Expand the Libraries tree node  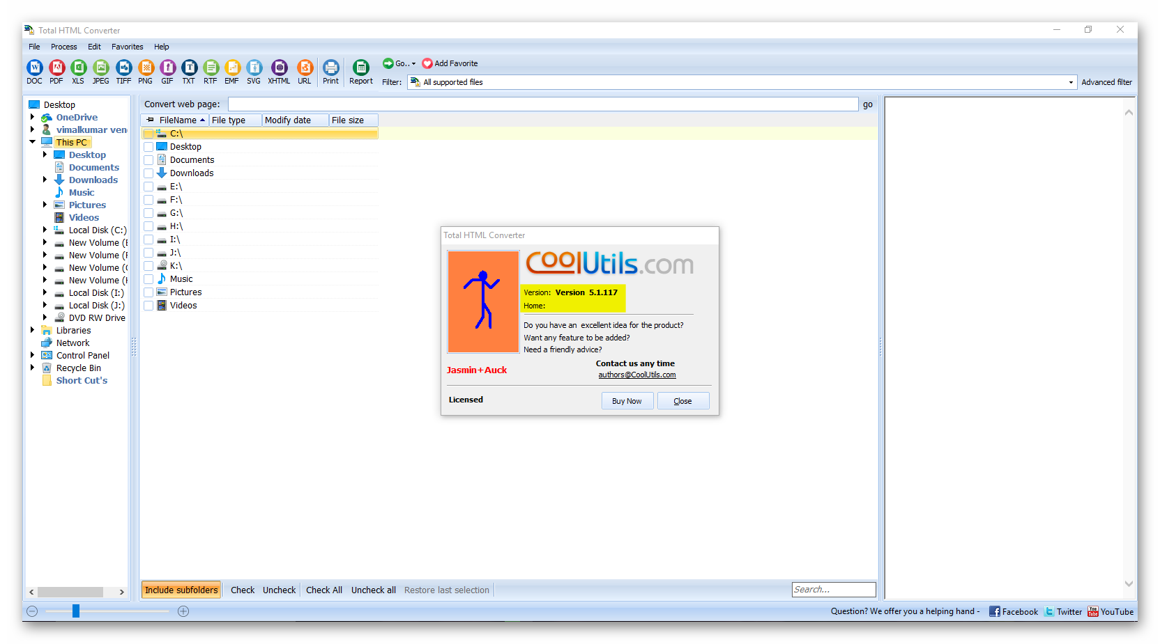(33, 330)
